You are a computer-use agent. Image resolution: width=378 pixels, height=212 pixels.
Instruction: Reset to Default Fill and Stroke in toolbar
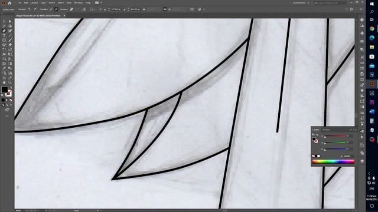[2, 95]
